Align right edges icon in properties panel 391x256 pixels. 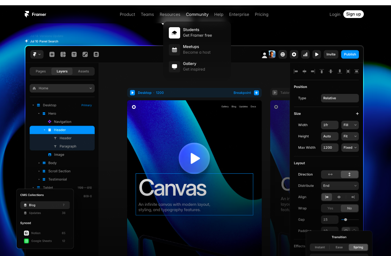[313, 72]
